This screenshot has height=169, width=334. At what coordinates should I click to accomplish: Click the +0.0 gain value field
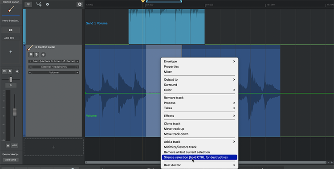14,145
